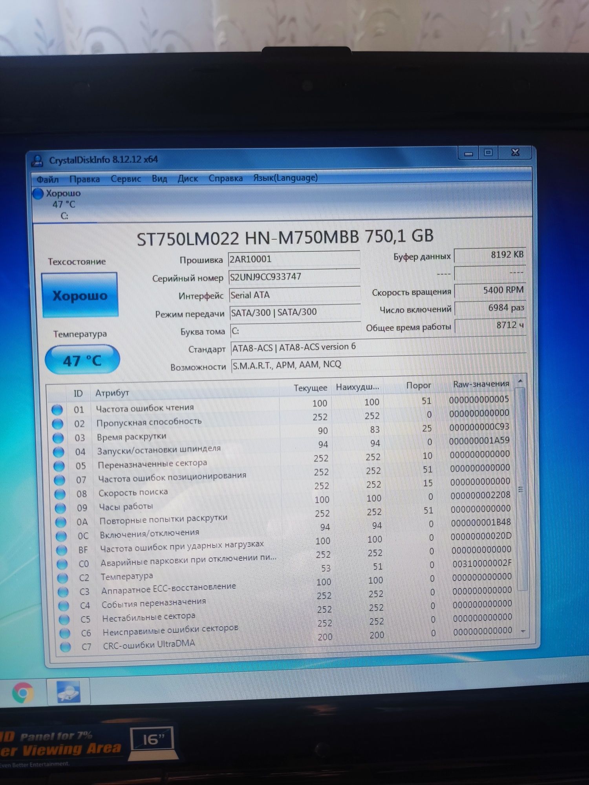
Task: Click status icon for Температура attribute row
Action: coord(62,578)
